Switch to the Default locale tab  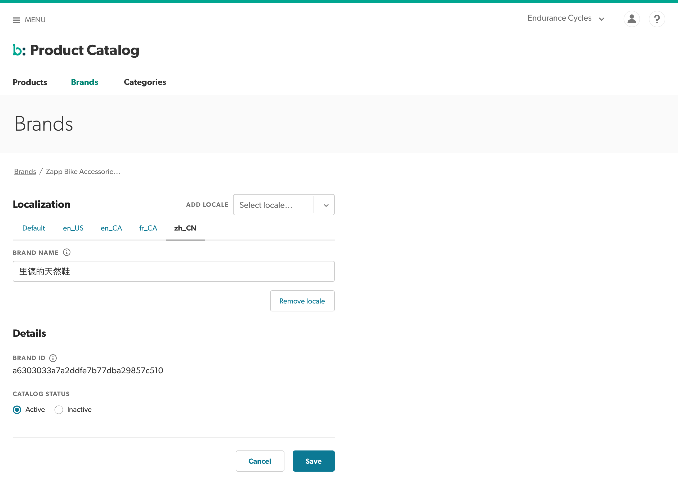point(33,228)
